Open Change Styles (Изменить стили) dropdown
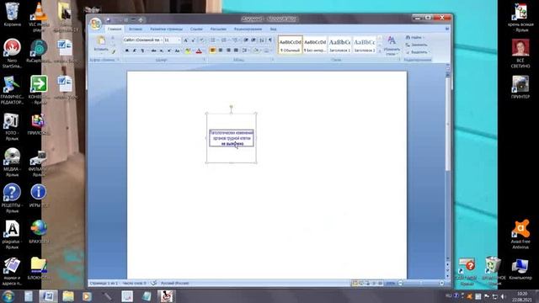The width and height of the screenshot is (539, 303). click(x=392, y=46)
